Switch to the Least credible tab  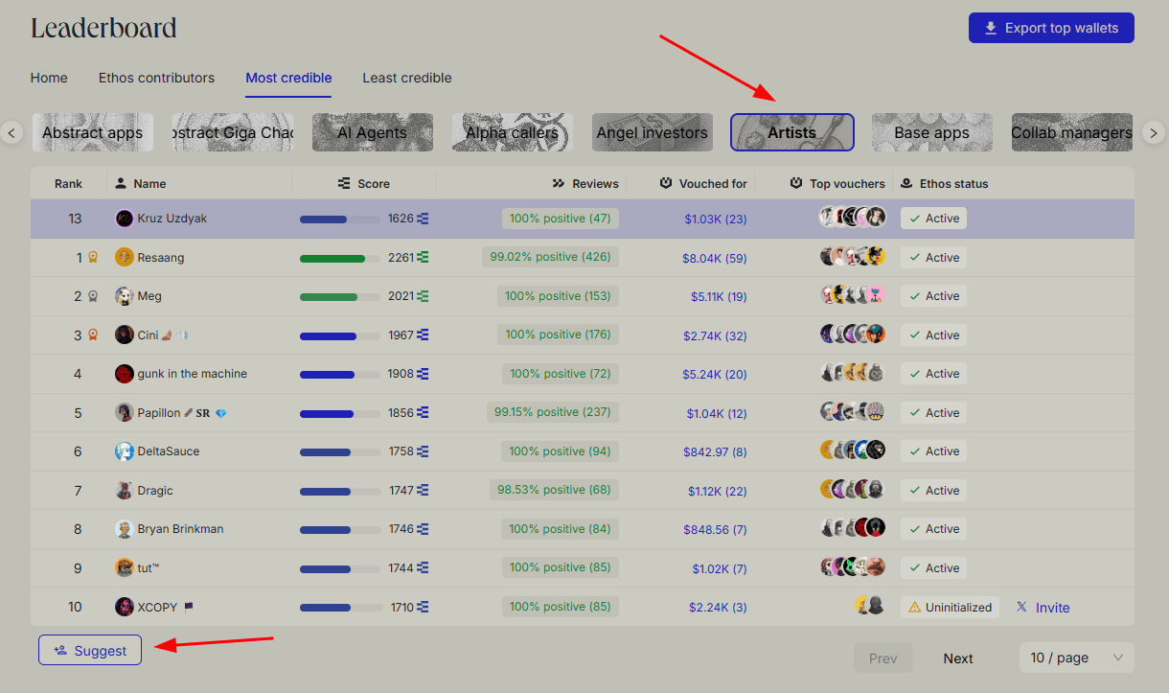click(x=406, y=78)
